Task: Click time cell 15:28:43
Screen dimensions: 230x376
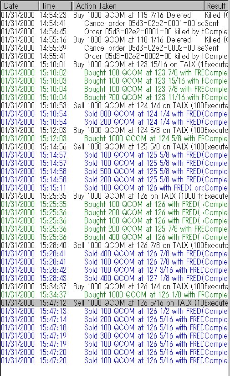Action: tap(53, 278)
